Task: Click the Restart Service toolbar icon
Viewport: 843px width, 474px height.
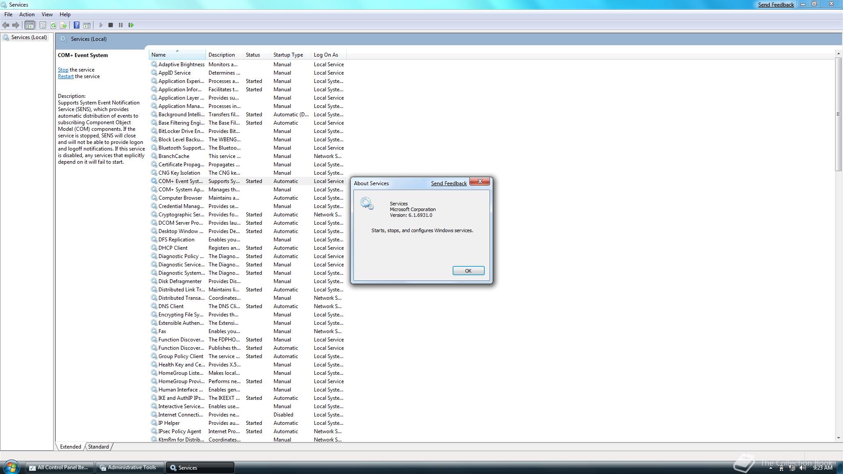Action: pos(131,25)
